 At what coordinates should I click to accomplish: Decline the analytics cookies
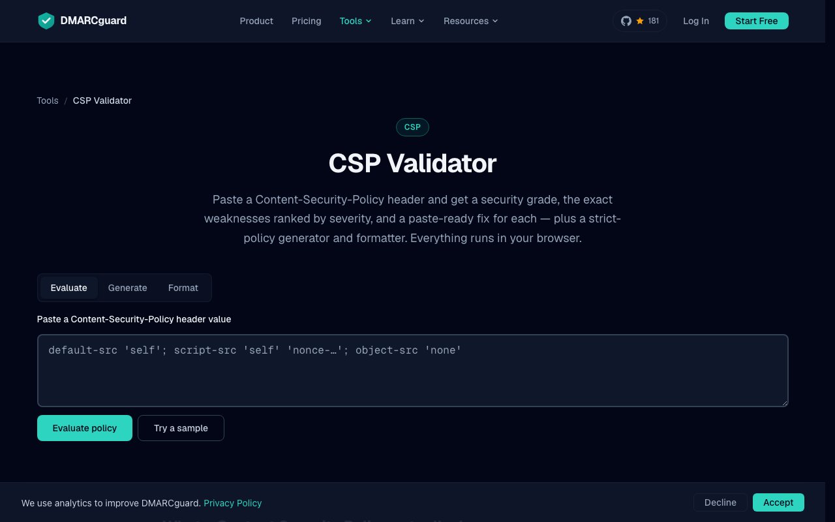click(x=721, y=502)
